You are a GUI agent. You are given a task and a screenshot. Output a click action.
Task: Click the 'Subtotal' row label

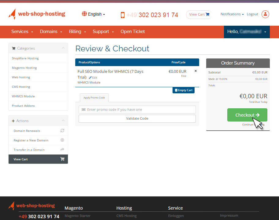click(214, 73)
